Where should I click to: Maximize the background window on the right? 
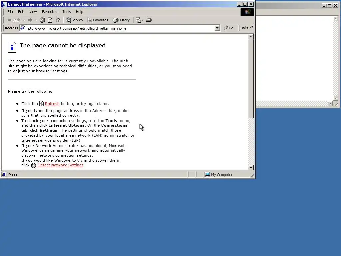[x=330, y=6]
